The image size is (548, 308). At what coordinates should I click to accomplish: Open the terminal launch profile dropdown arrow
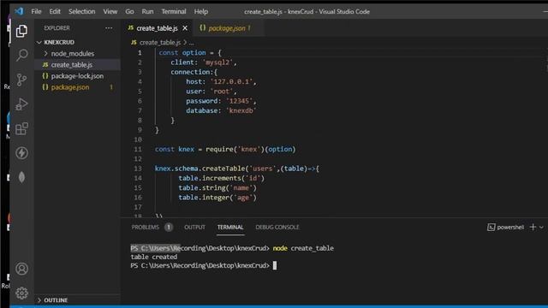tap(541, 228)
